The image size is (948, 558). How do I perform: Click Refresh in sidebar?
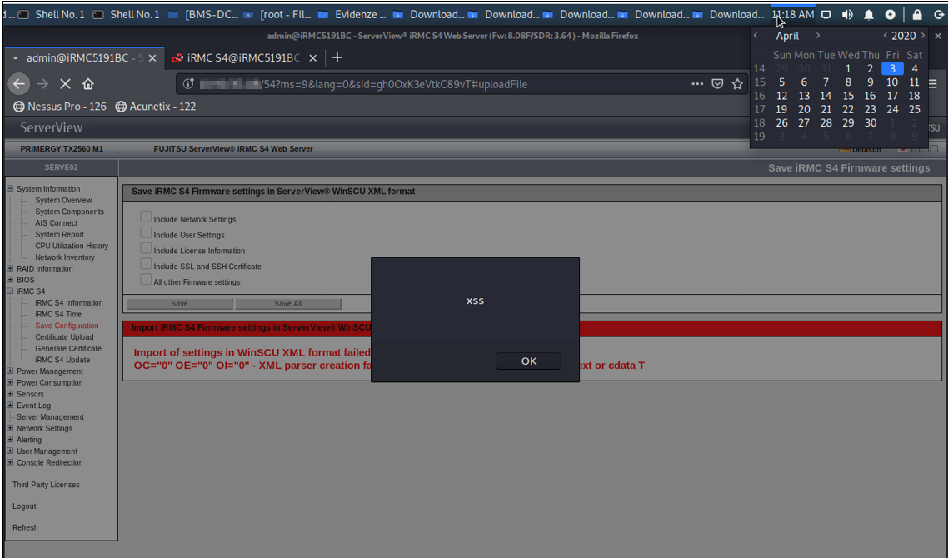(25, 528)
